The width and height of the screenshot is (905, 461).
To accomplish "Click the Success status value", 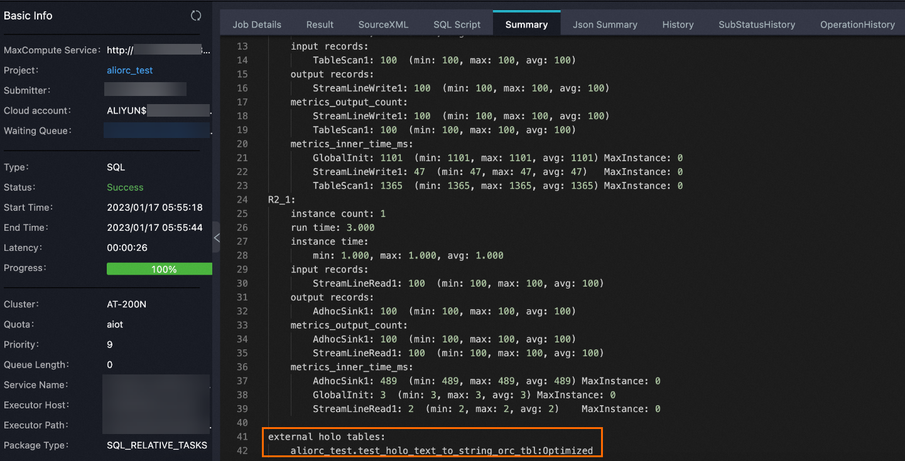I will [125, 188].
